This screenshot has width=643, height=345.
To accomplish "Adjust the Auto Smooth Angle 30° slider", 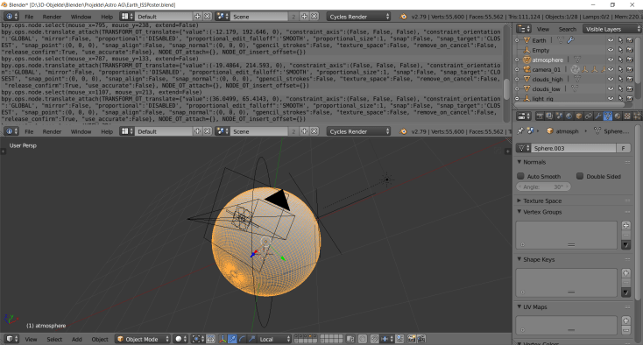I will coord(543,187).
